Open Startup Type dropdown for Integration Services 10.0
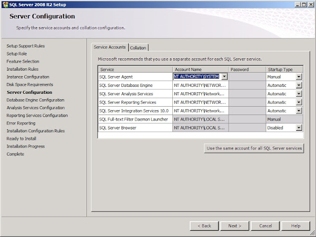The width and height of the screenshot is (316, 237). tap(299, 111)
